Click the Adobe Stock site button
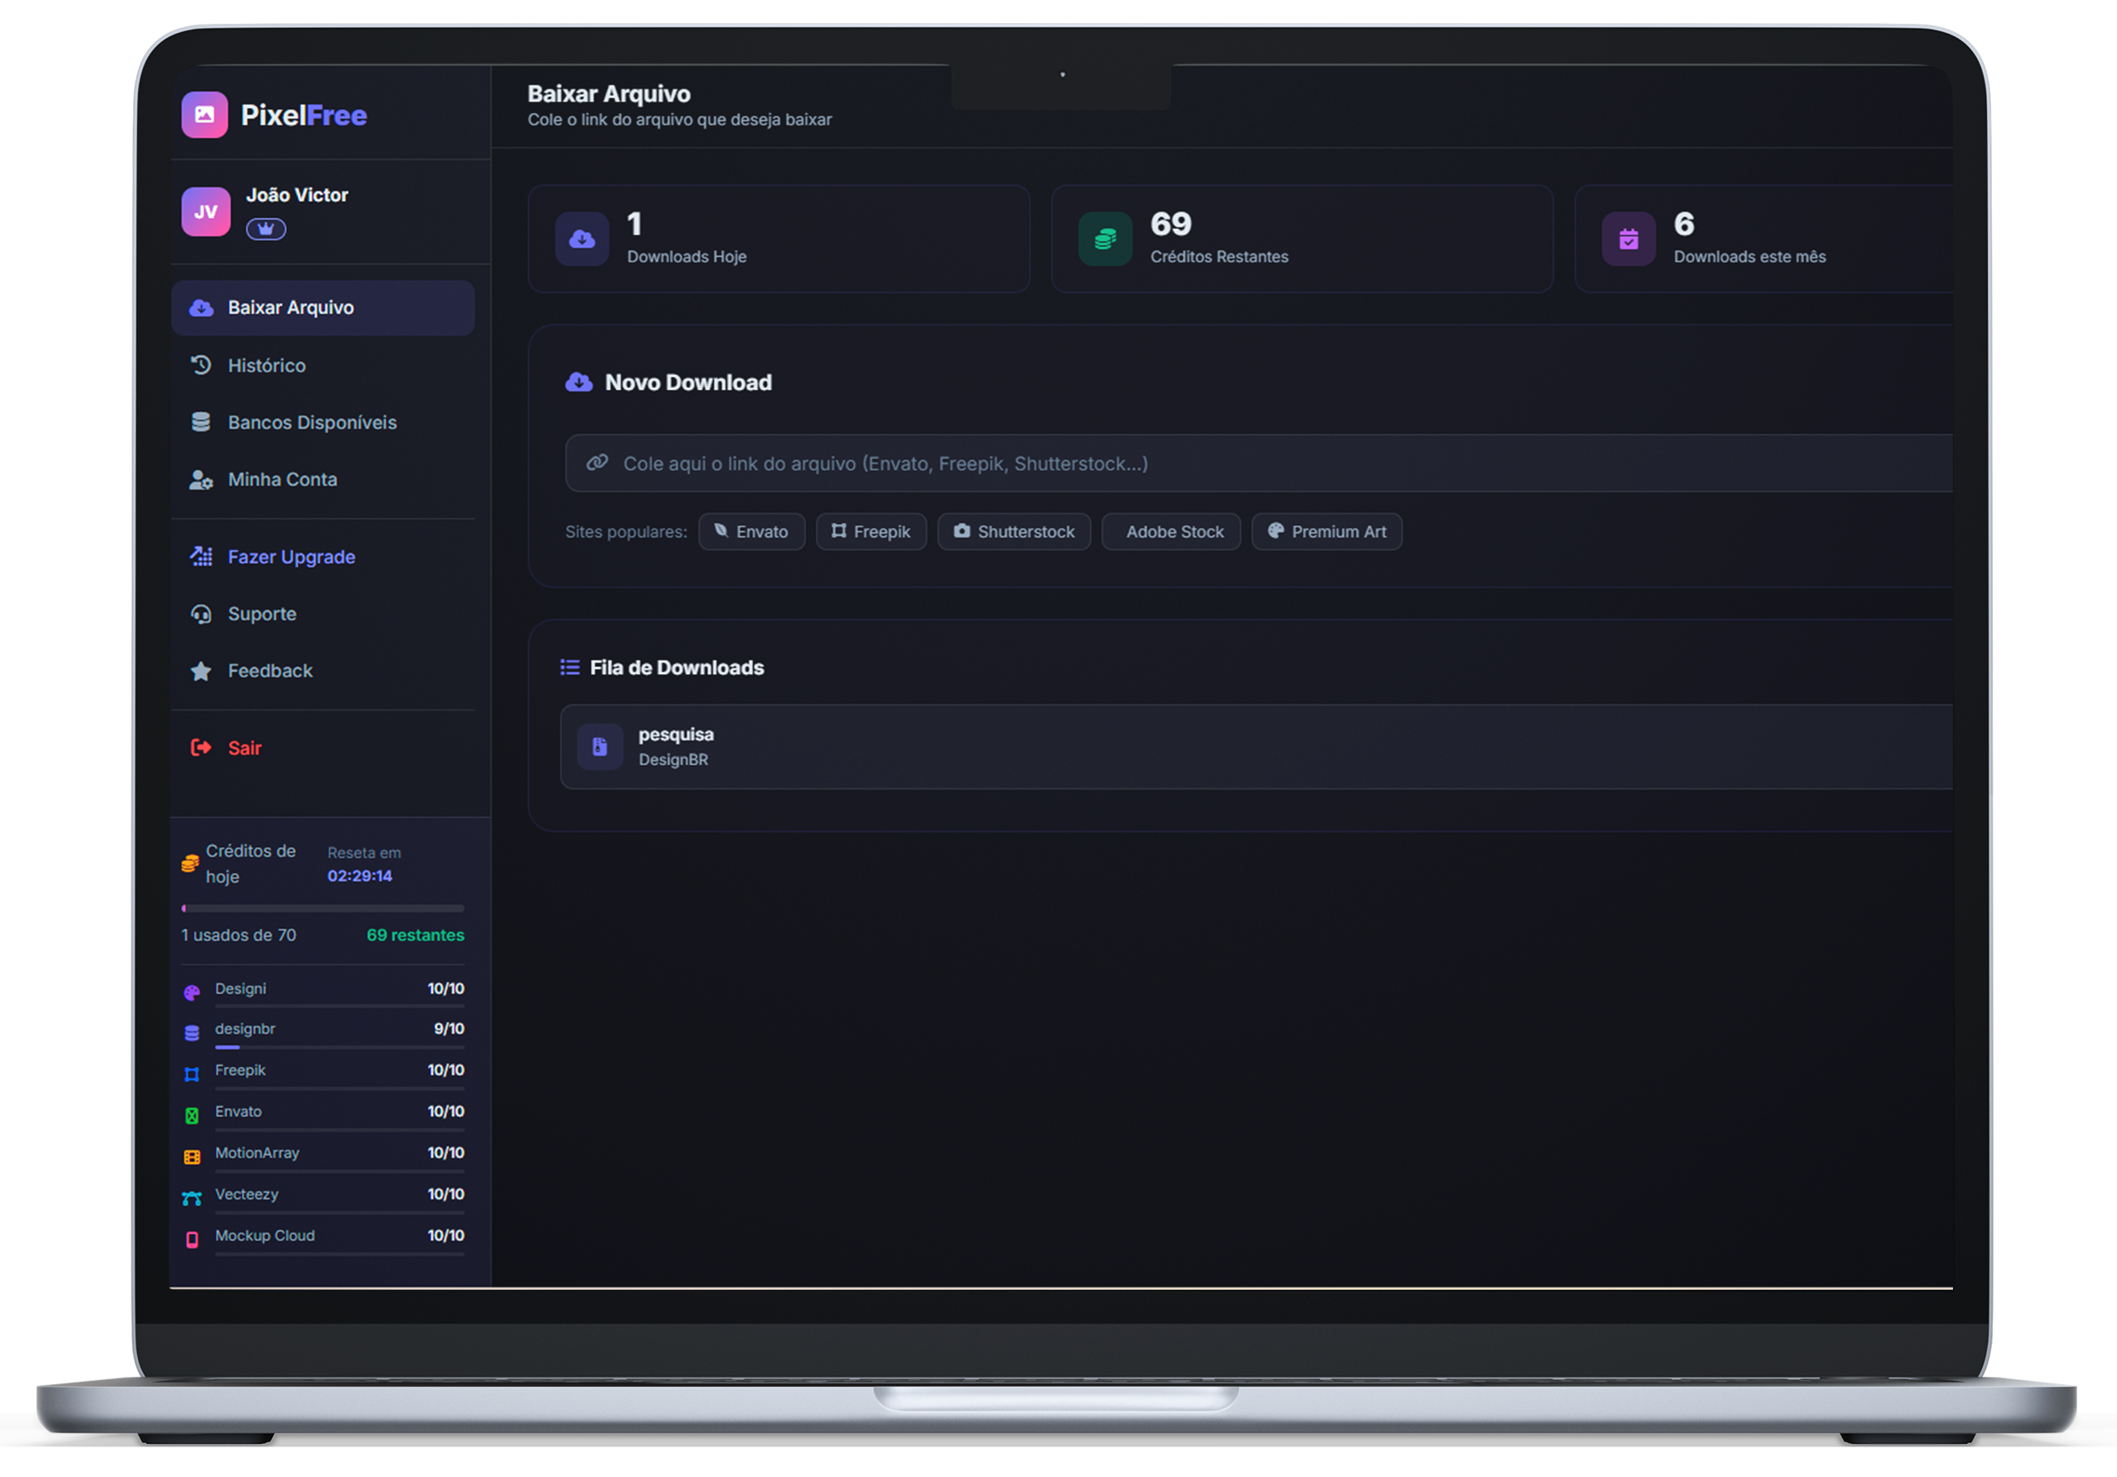 point(1171,532)
